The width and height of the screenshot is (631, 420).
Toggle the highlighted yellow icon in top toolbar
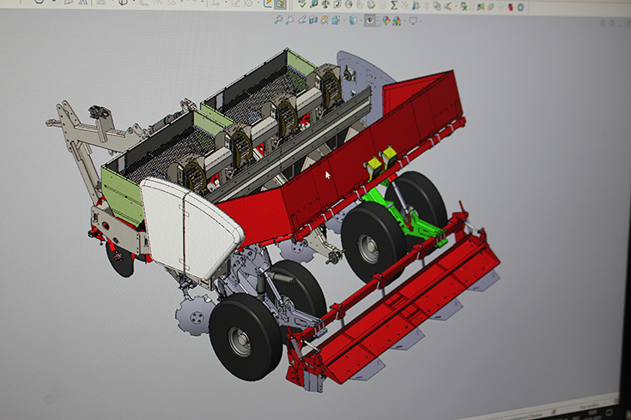pos(279,3)
